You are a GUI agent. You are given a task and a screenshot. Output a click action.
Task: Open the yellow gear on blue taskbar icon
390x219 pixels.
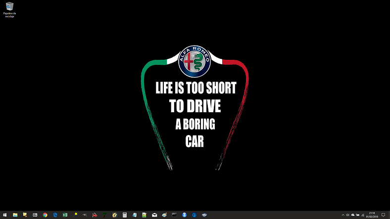[x=115, y=215]
